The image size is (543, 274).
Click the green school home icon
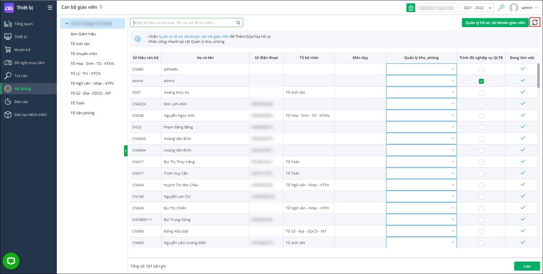pyautogui.click(x=411, y=8)
